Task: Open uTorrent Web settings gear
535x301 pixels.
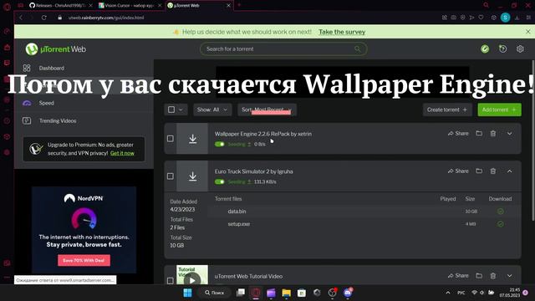Action: 520,49
